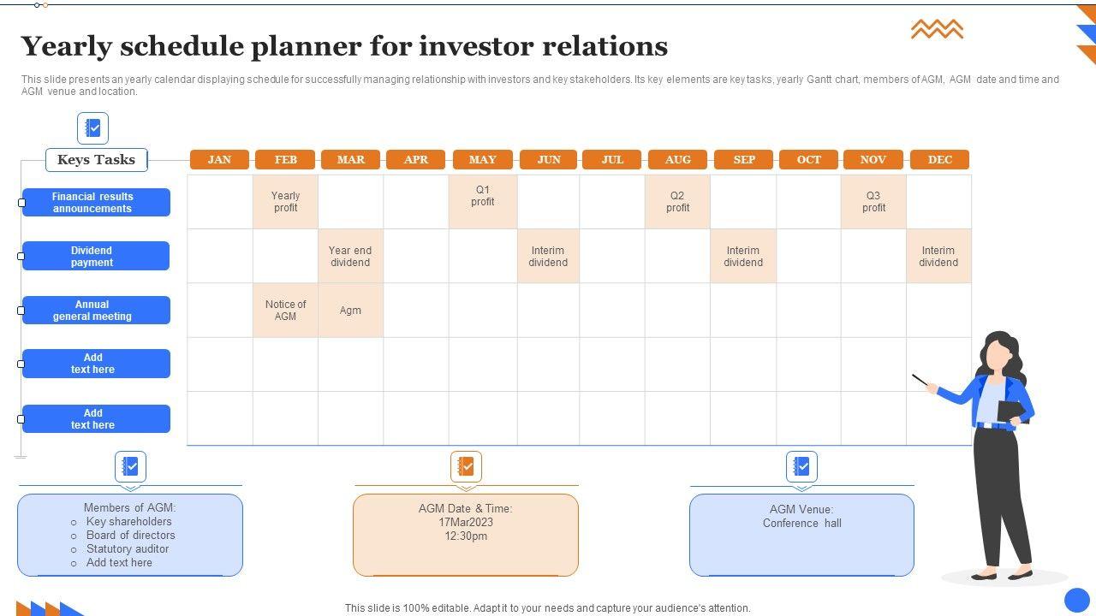Select the JAN month tab
The image size is (1096, 616).
[219, 160]
